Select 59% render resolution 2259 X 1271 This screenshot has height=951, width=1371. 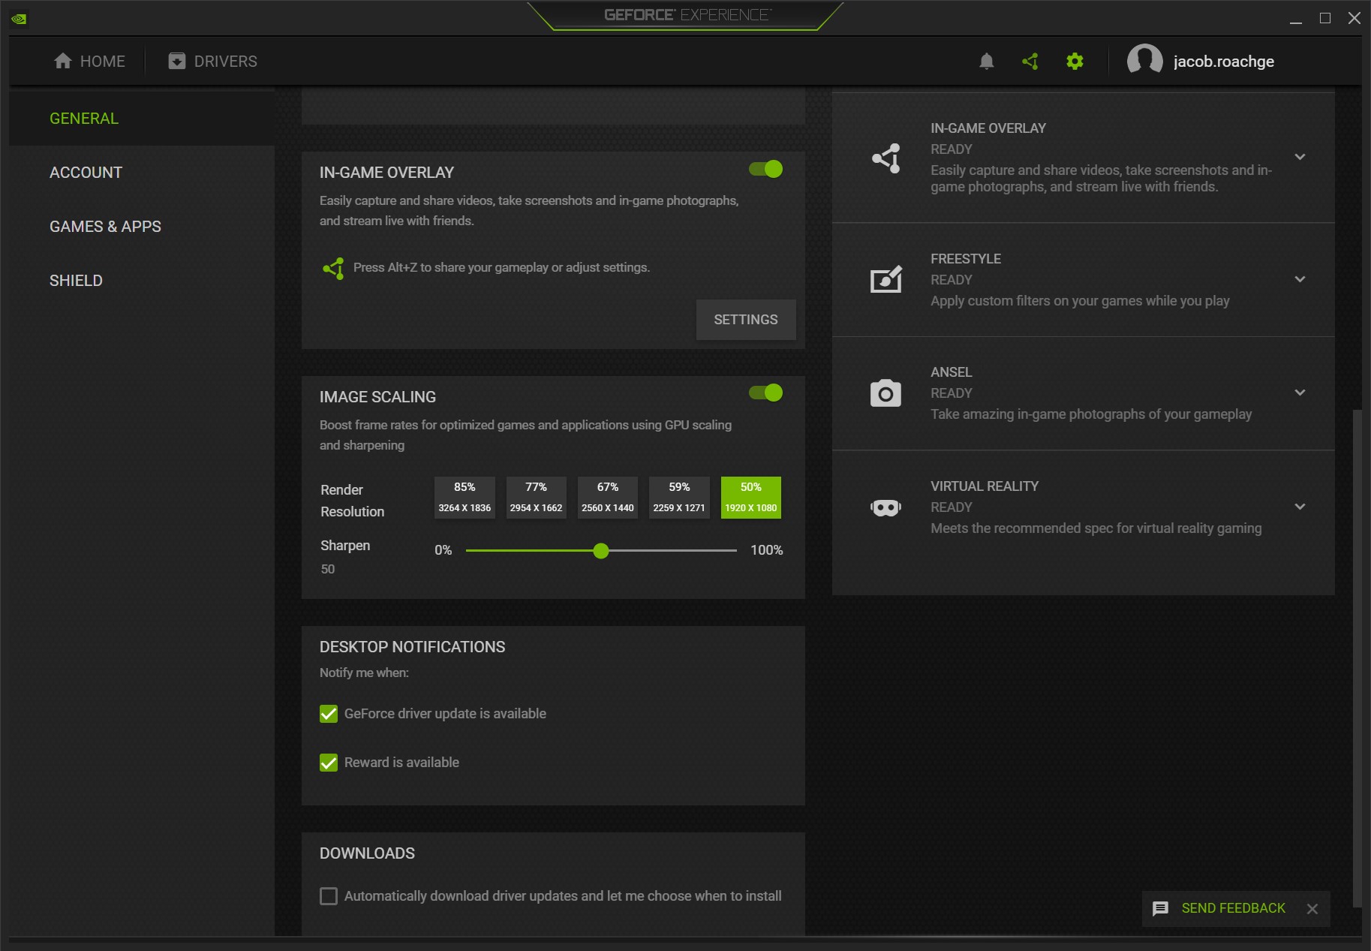click(679, 498)
